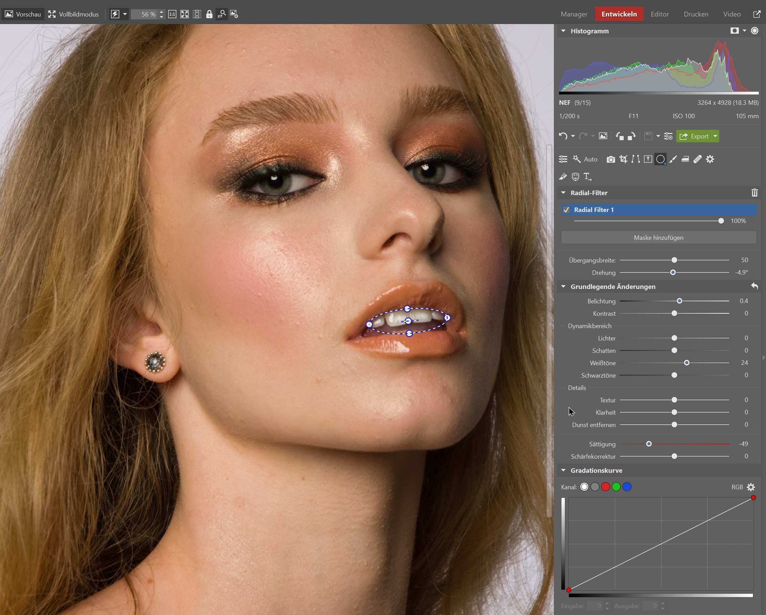
Task: Select the Crop tool icon
Action: coord(623,159)
